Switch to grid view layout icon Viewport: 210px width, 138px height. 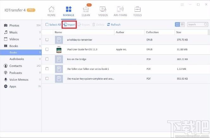182,24
